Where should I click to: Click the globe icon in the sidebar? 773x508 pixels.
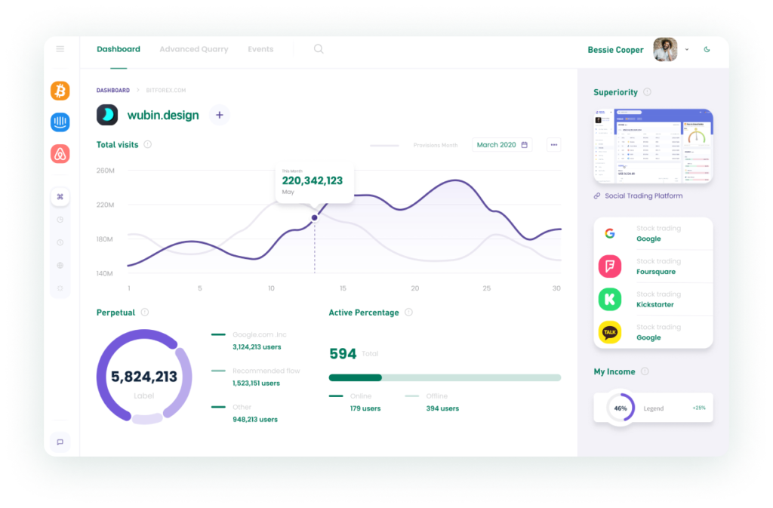(60, 265)
